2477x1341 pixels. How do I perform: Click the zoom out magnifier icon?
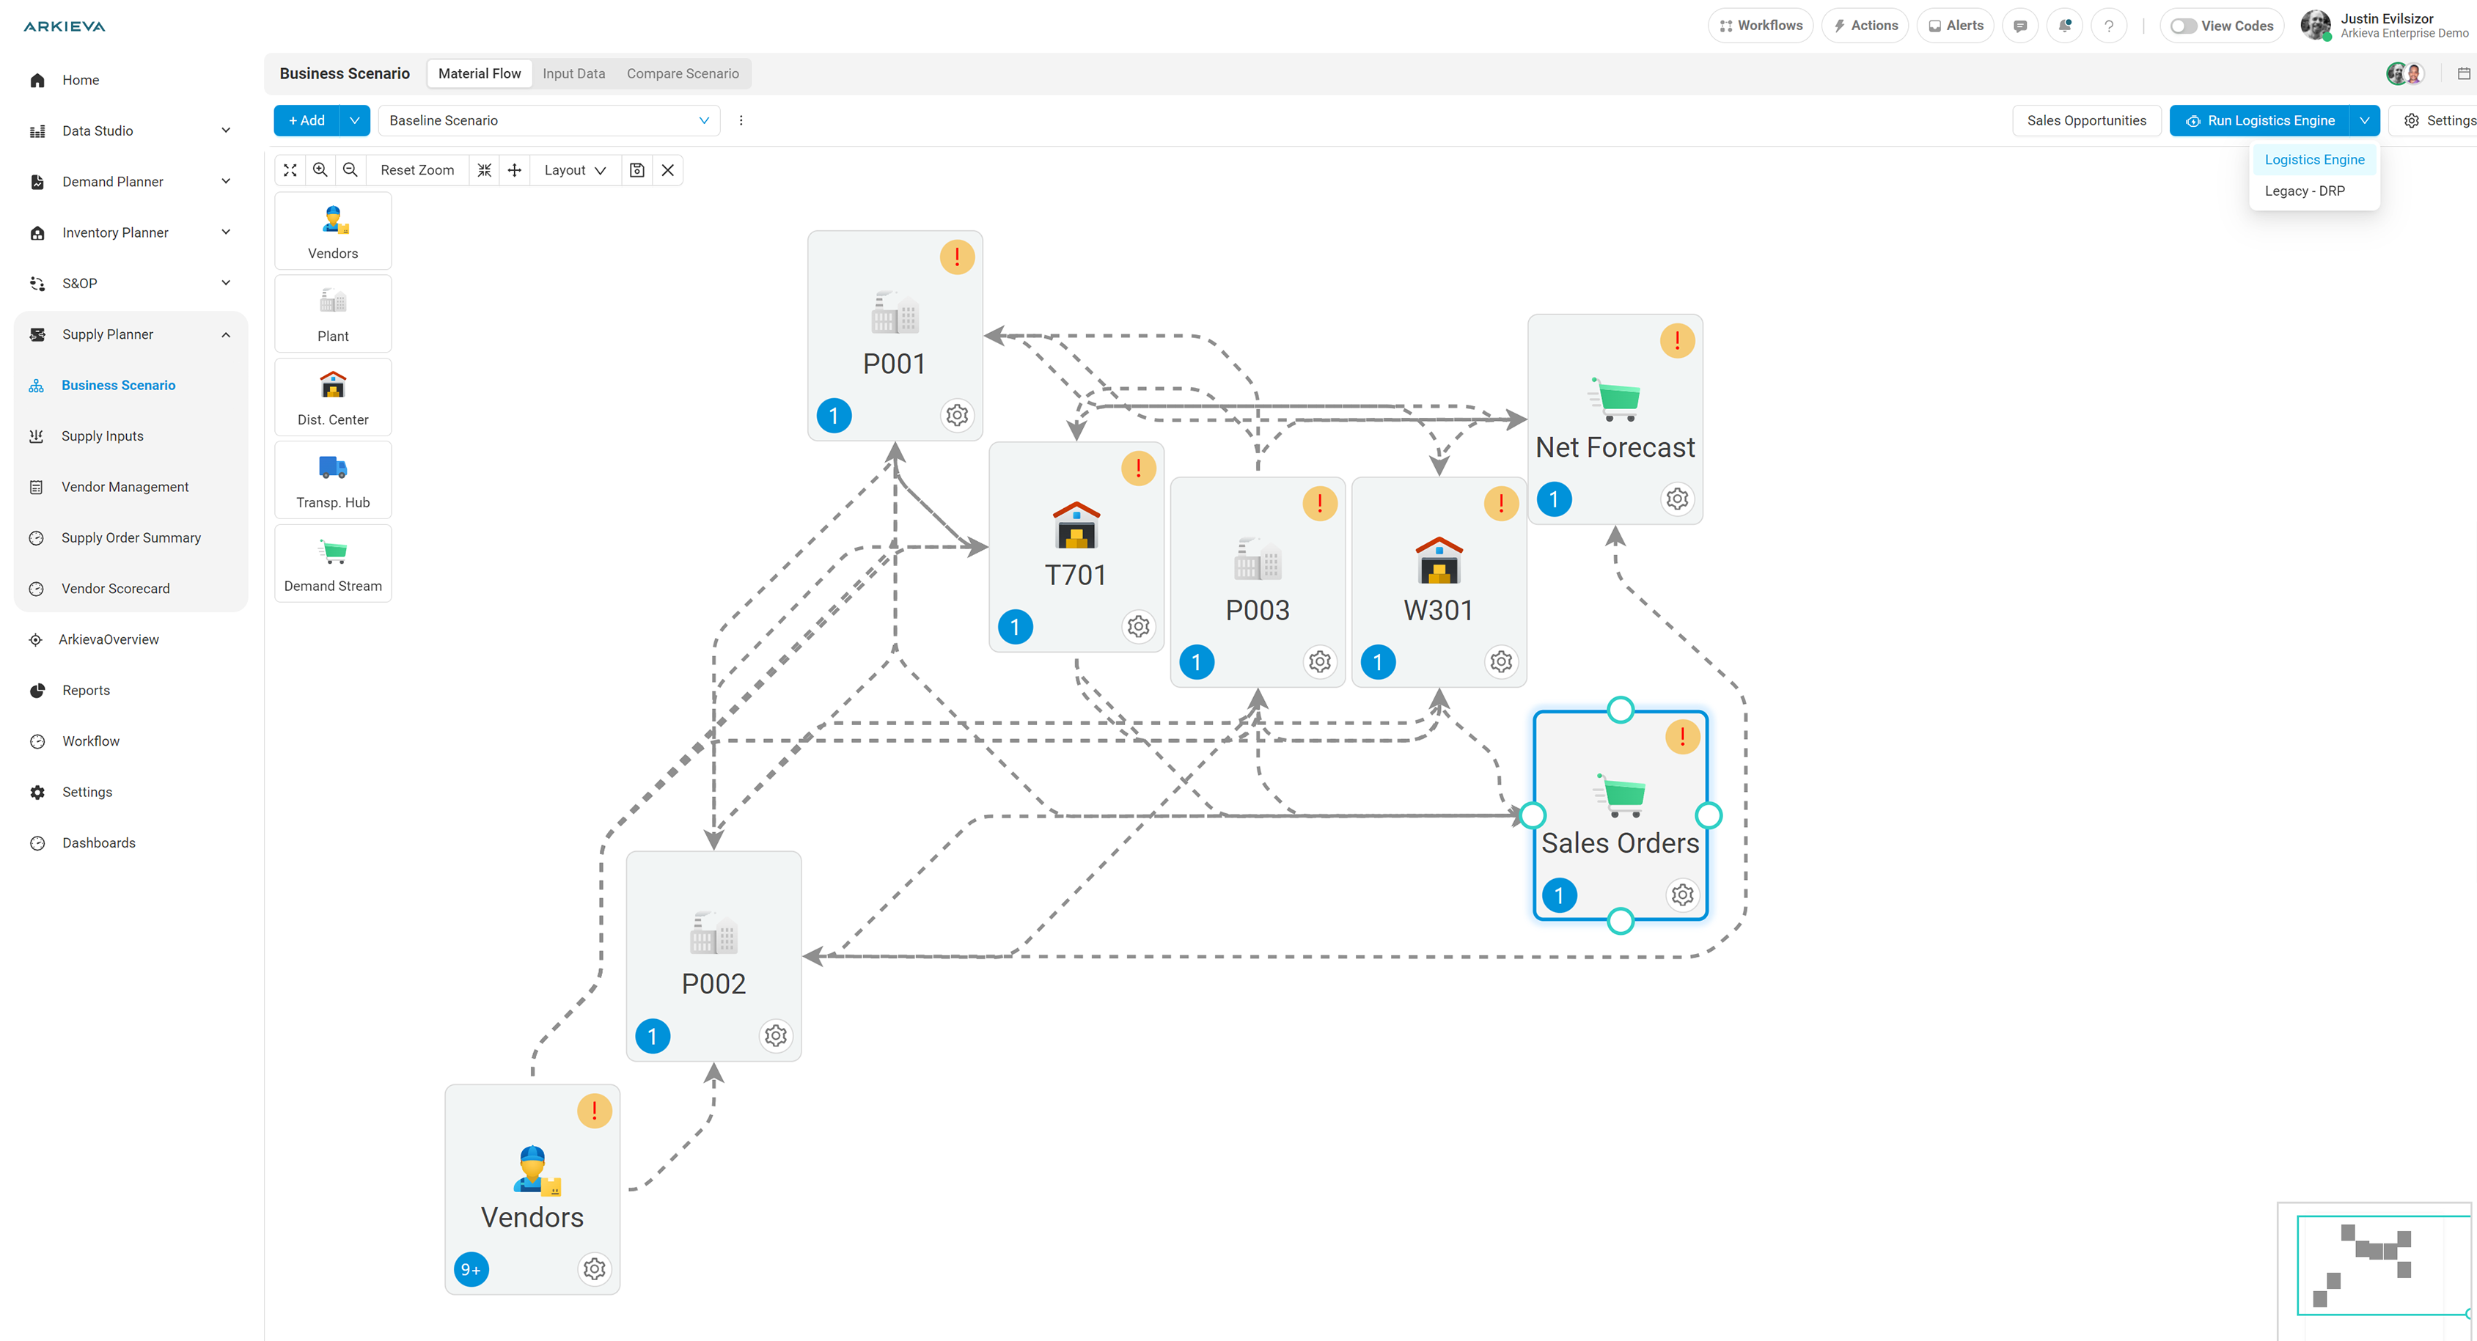tap(350, 170)
